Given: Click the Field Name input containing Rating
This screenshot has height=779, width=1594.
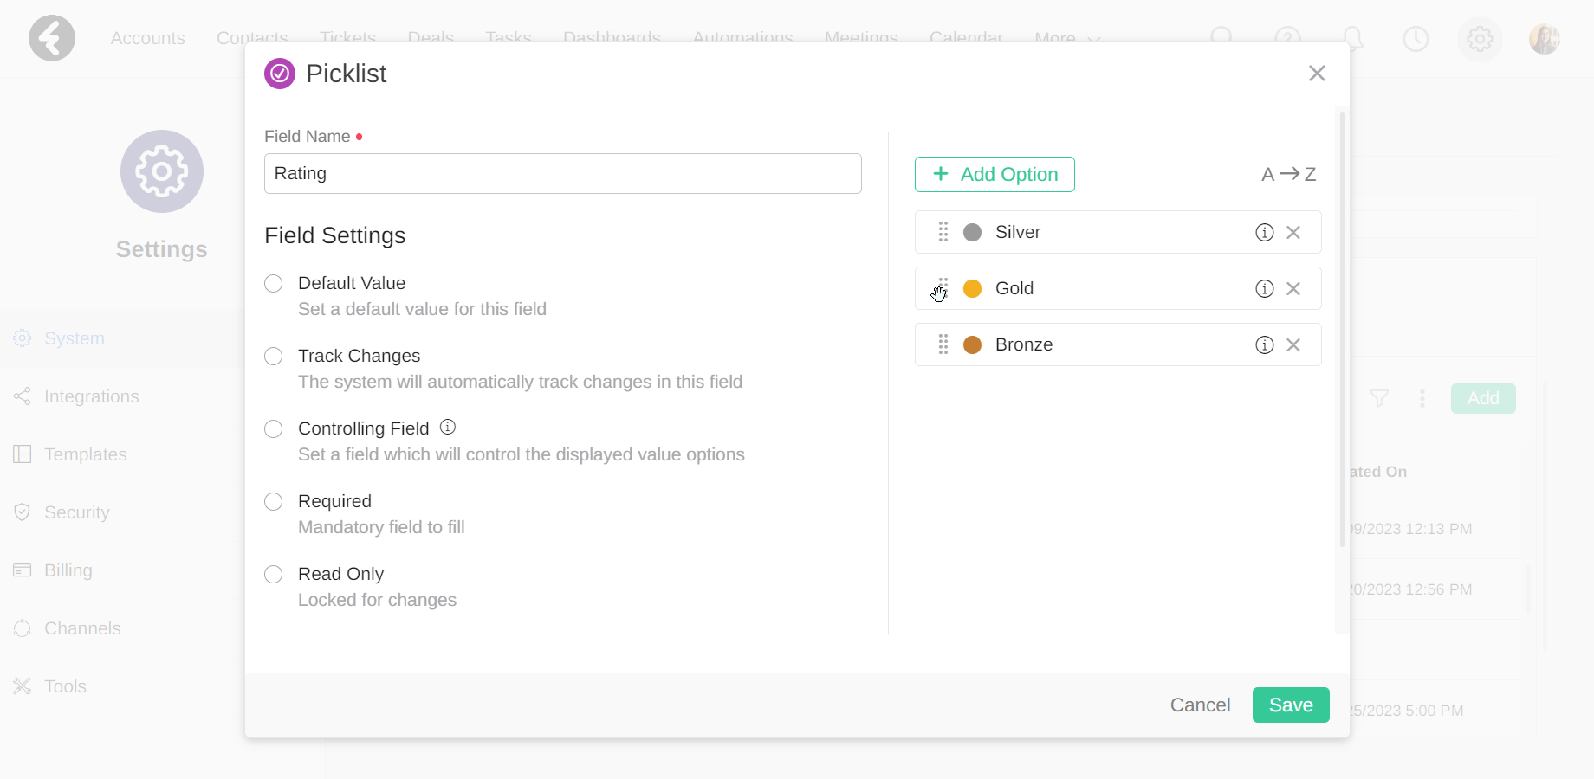Looking at the screenshot, I should coord(563,173).
